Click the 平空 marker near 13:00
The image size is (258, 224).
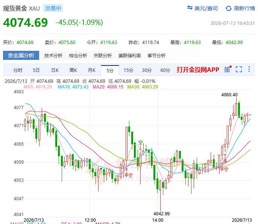click(129, 175)
